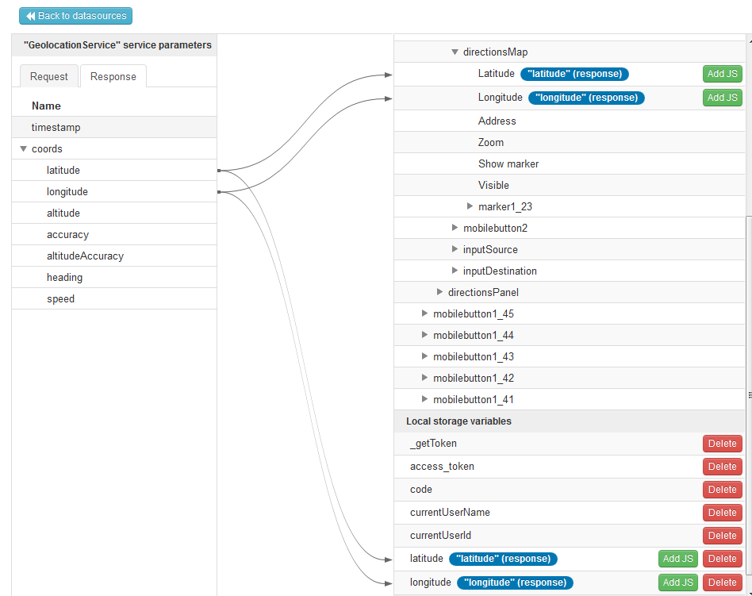Delete the access_token variable
The height and width of the screenshot is (596, 752).
point(722,467)
